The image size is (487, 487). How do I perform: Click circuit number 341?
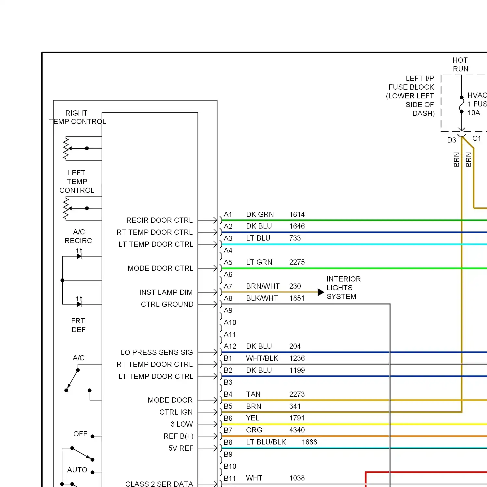pos(295,406)
